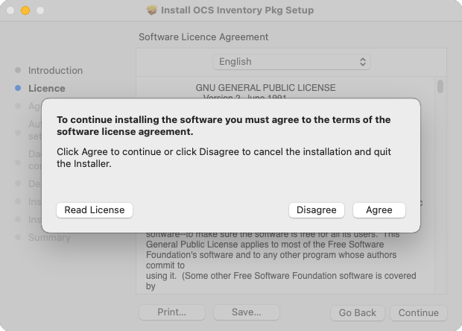Click the Introduction step bullet dot
Image resolution: width=462 pixels, height=331 pixels.
18,70
